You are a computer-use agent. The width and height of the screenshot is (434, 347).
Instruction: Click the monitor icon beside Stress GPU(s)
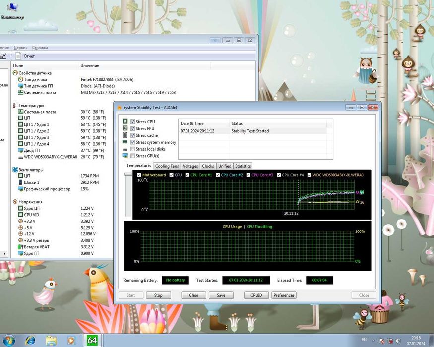(x=125, y=156)
